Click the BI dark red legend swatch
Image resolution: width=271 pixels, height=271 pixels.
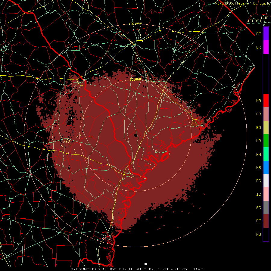[266, 221]
